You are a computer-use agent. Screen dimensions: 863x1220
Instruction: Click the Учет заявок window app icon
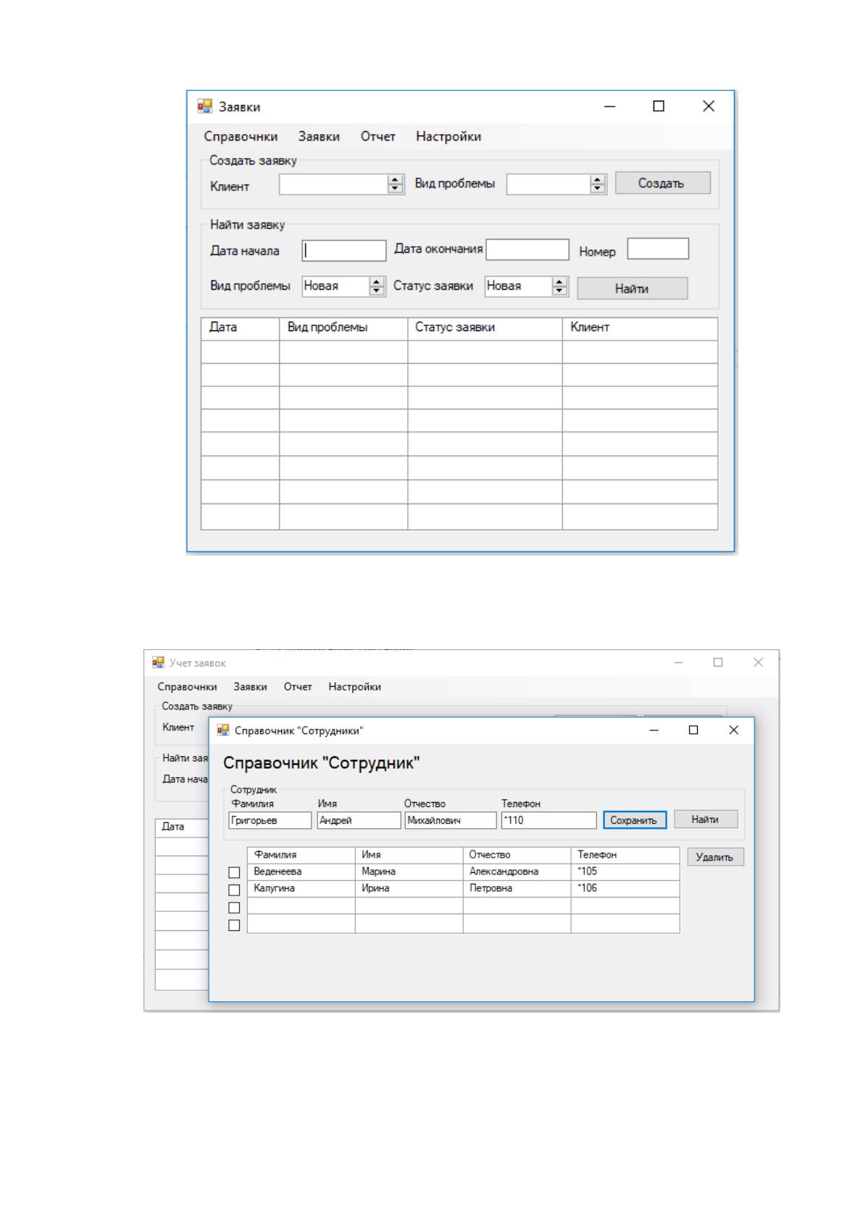158,662
